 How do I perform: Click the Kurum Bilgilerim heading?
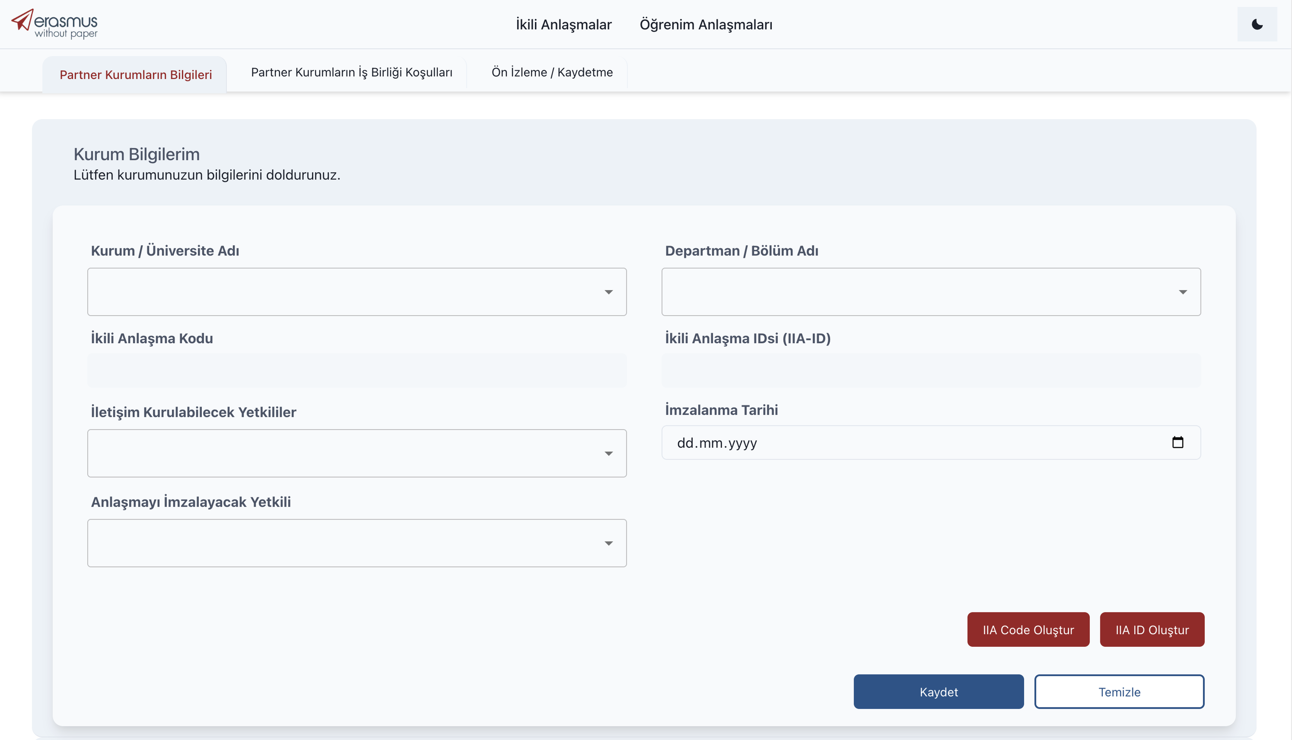point(137,154)
